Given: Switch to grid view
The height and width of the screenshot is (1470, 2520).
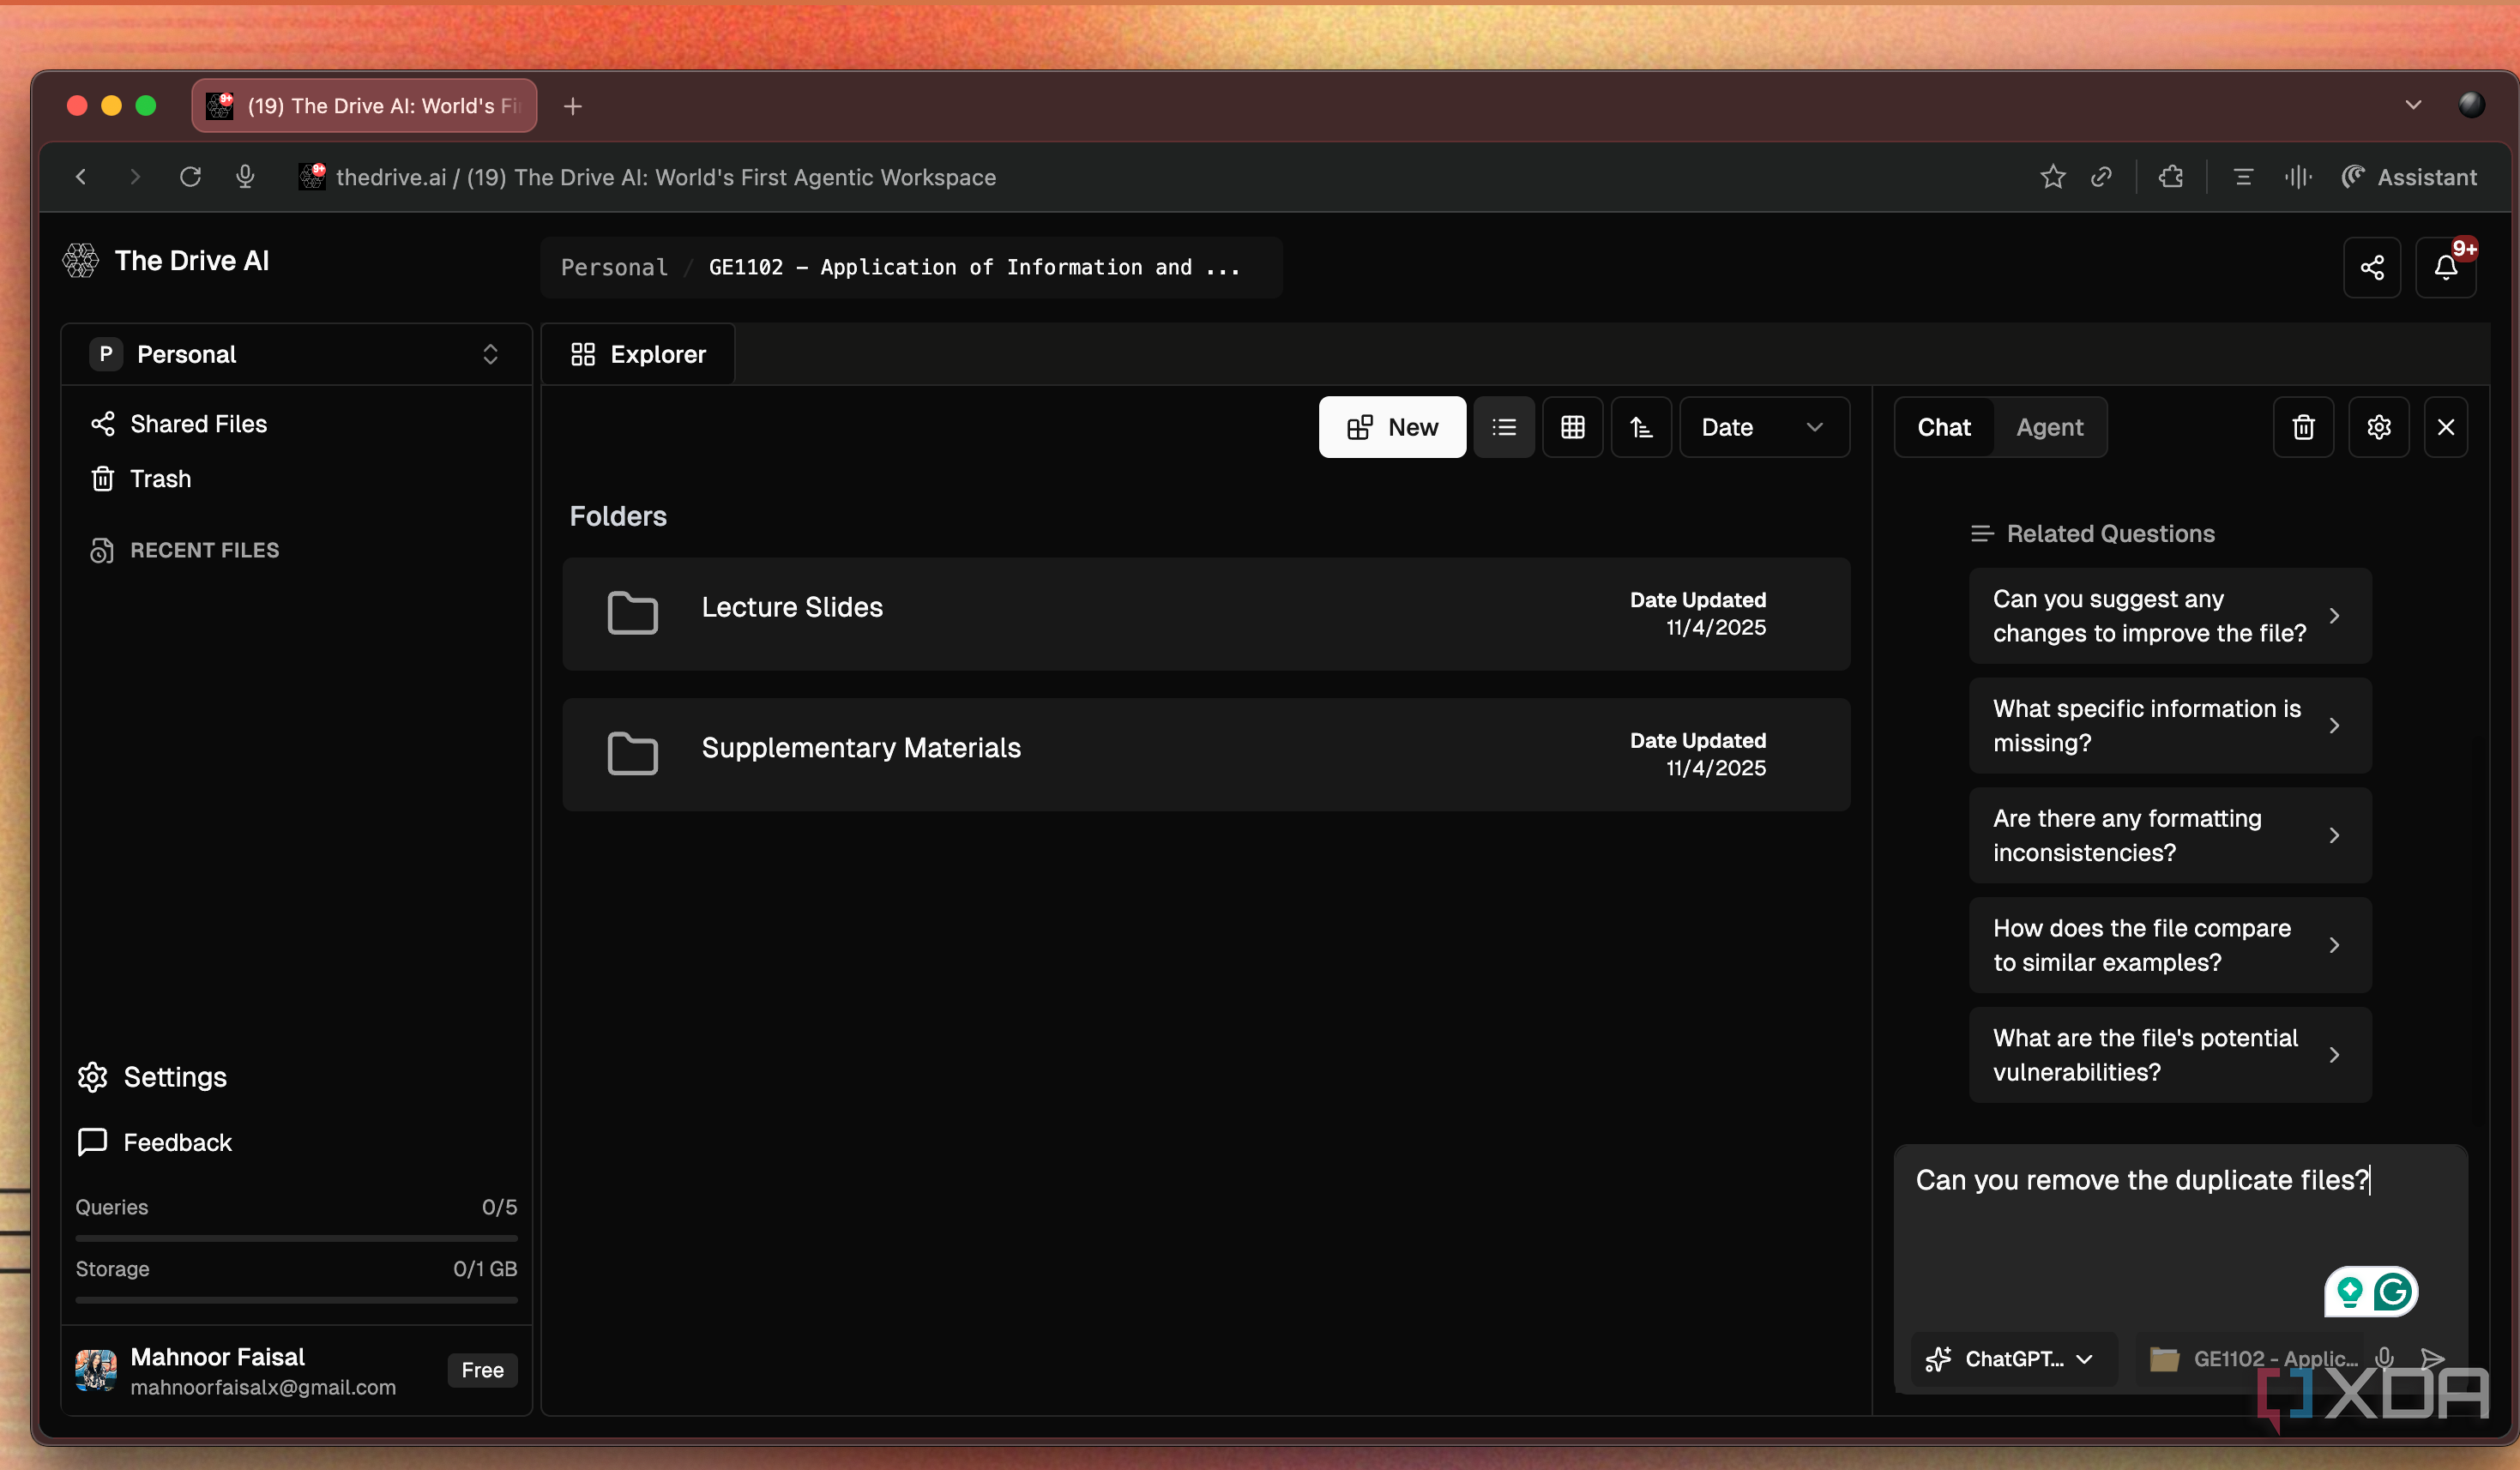Looking at the screenshot, I should tap(1572, 427).
